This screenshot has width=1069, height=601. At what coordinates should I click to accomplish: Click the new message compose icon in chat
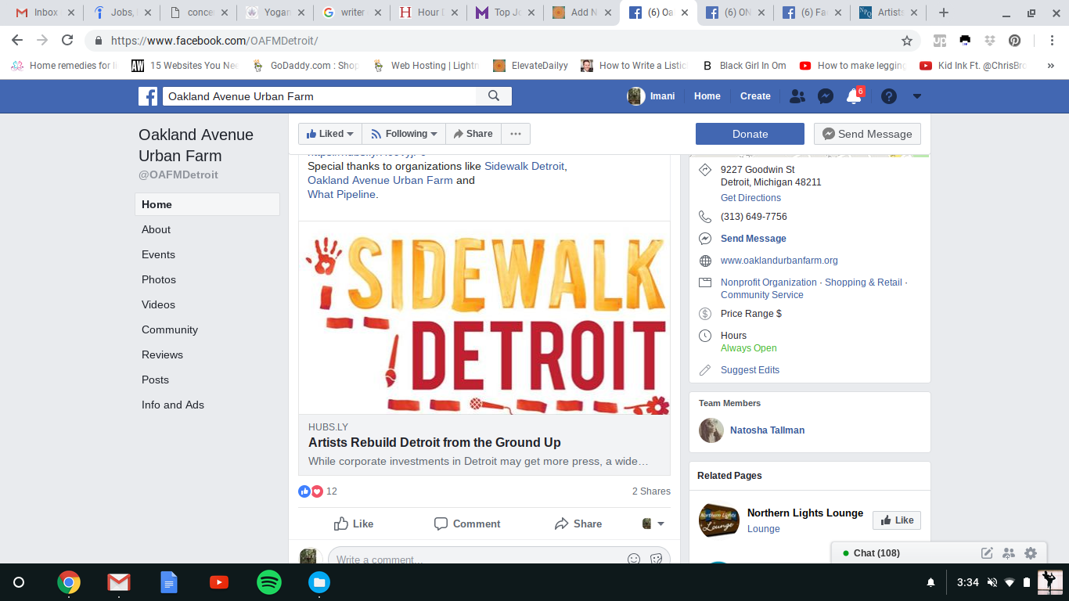(987, 553)
